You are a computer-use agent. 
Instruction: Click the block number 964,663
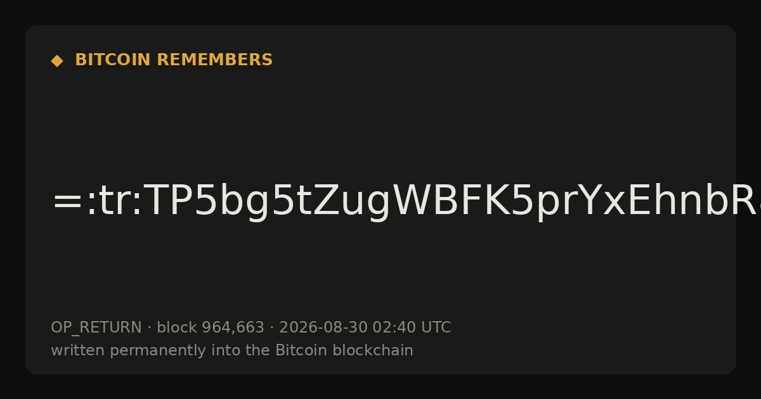232,327
